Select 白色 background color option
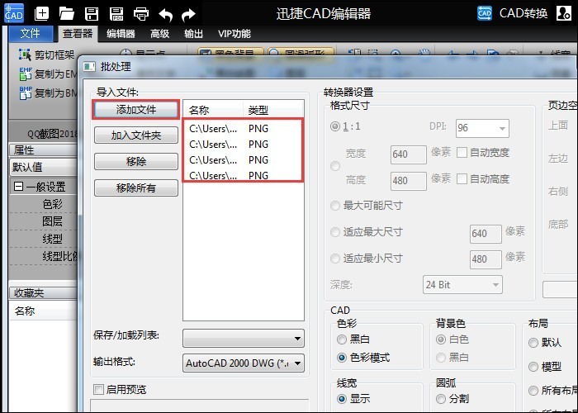Screen dimensions: 578x413 click(x=440, y=339)
